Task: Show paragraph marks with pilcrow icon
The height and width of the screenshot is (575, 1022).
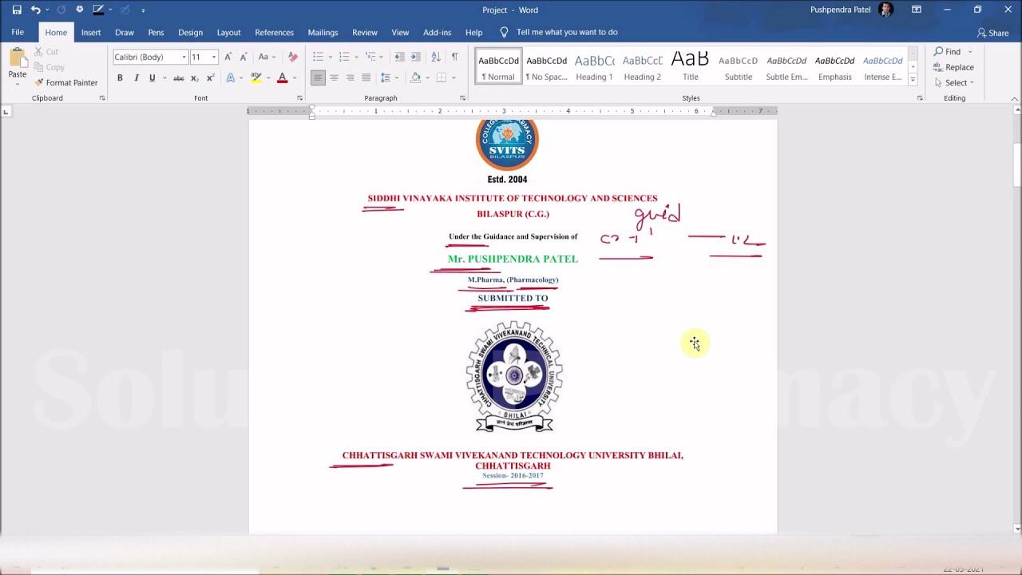Action: tap(454, 57)
